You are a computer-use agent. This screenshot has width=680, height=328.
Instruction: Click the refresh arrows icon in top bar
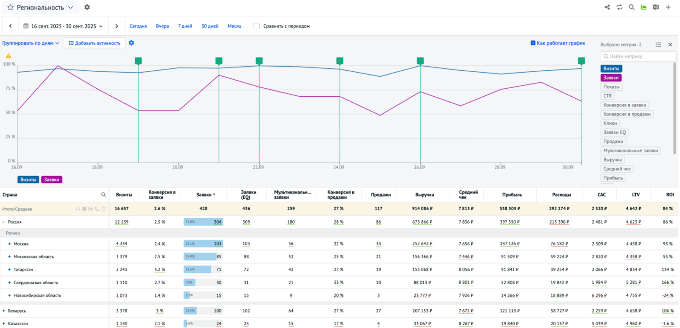(619, 7)
